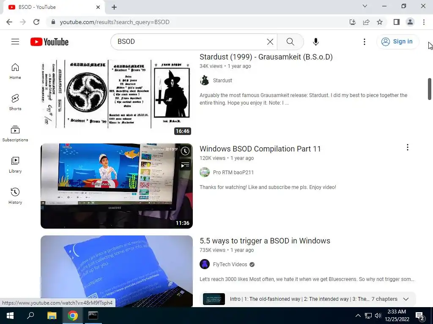Click the blue BSOD pillow thumbnail
This screenshot has height=324, width=433.
point(117,271)
